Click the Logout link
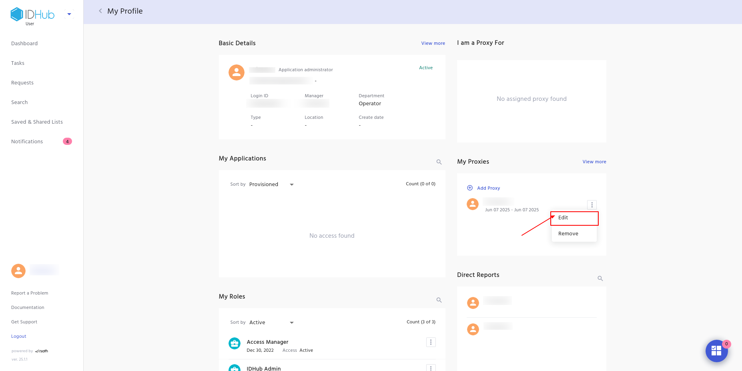Screen dimensions: 742x371 coord(19,337)
